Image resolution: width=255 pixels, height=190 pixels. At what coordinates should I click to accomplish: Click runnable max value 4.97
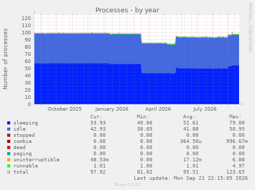[239, 166]
